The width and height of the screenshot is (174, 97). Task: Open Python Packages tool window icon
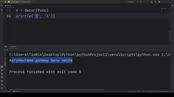coord(2,74)
